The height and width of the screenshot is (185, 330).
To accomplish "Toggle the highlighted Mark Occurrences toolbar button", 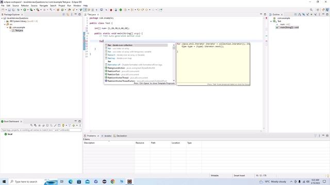I will pos(85,10).
